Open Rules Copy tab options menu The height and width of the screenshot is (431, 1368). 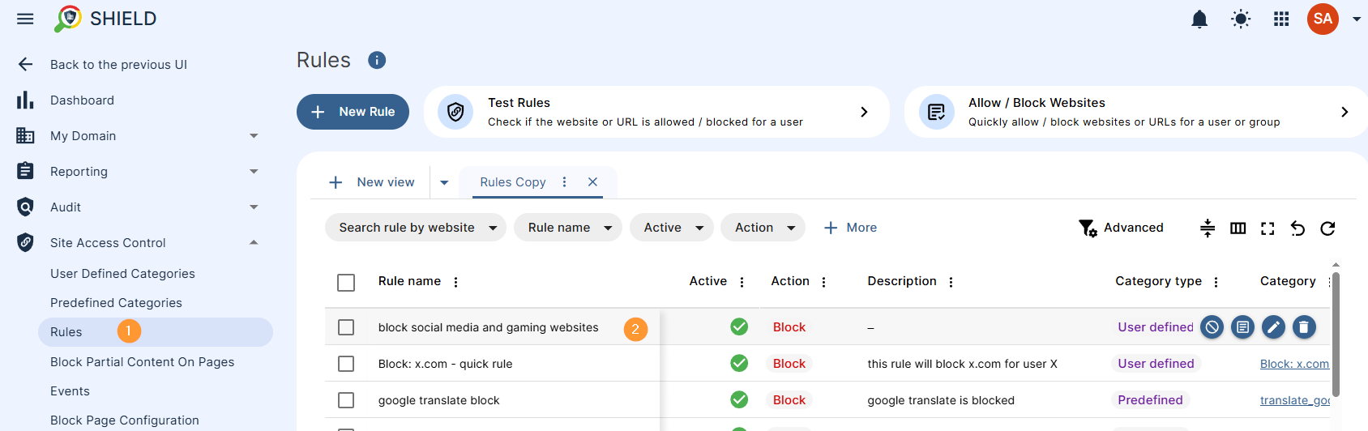(565, 182)
